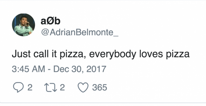This screenshot has height=106, width=206.
Task: Retweet using the double-arrow icon
Action: pos(51,87)
